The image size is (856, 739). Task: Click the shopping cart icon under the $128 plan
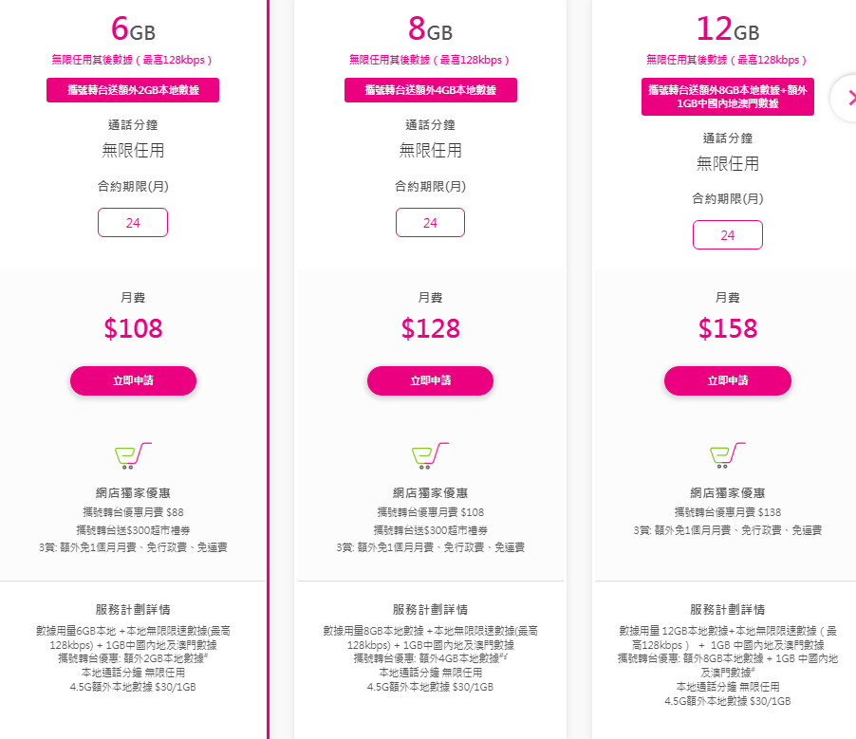coord(430,456)
